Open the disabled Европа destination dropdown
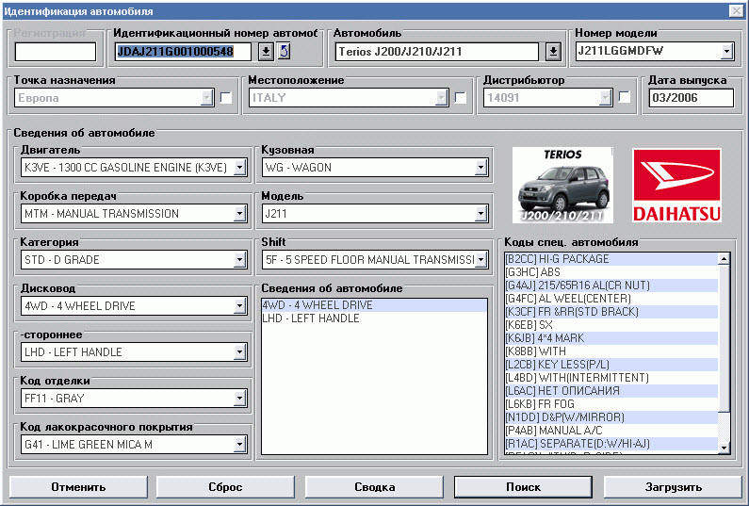749x506 pixels. [x=207, y=97]
